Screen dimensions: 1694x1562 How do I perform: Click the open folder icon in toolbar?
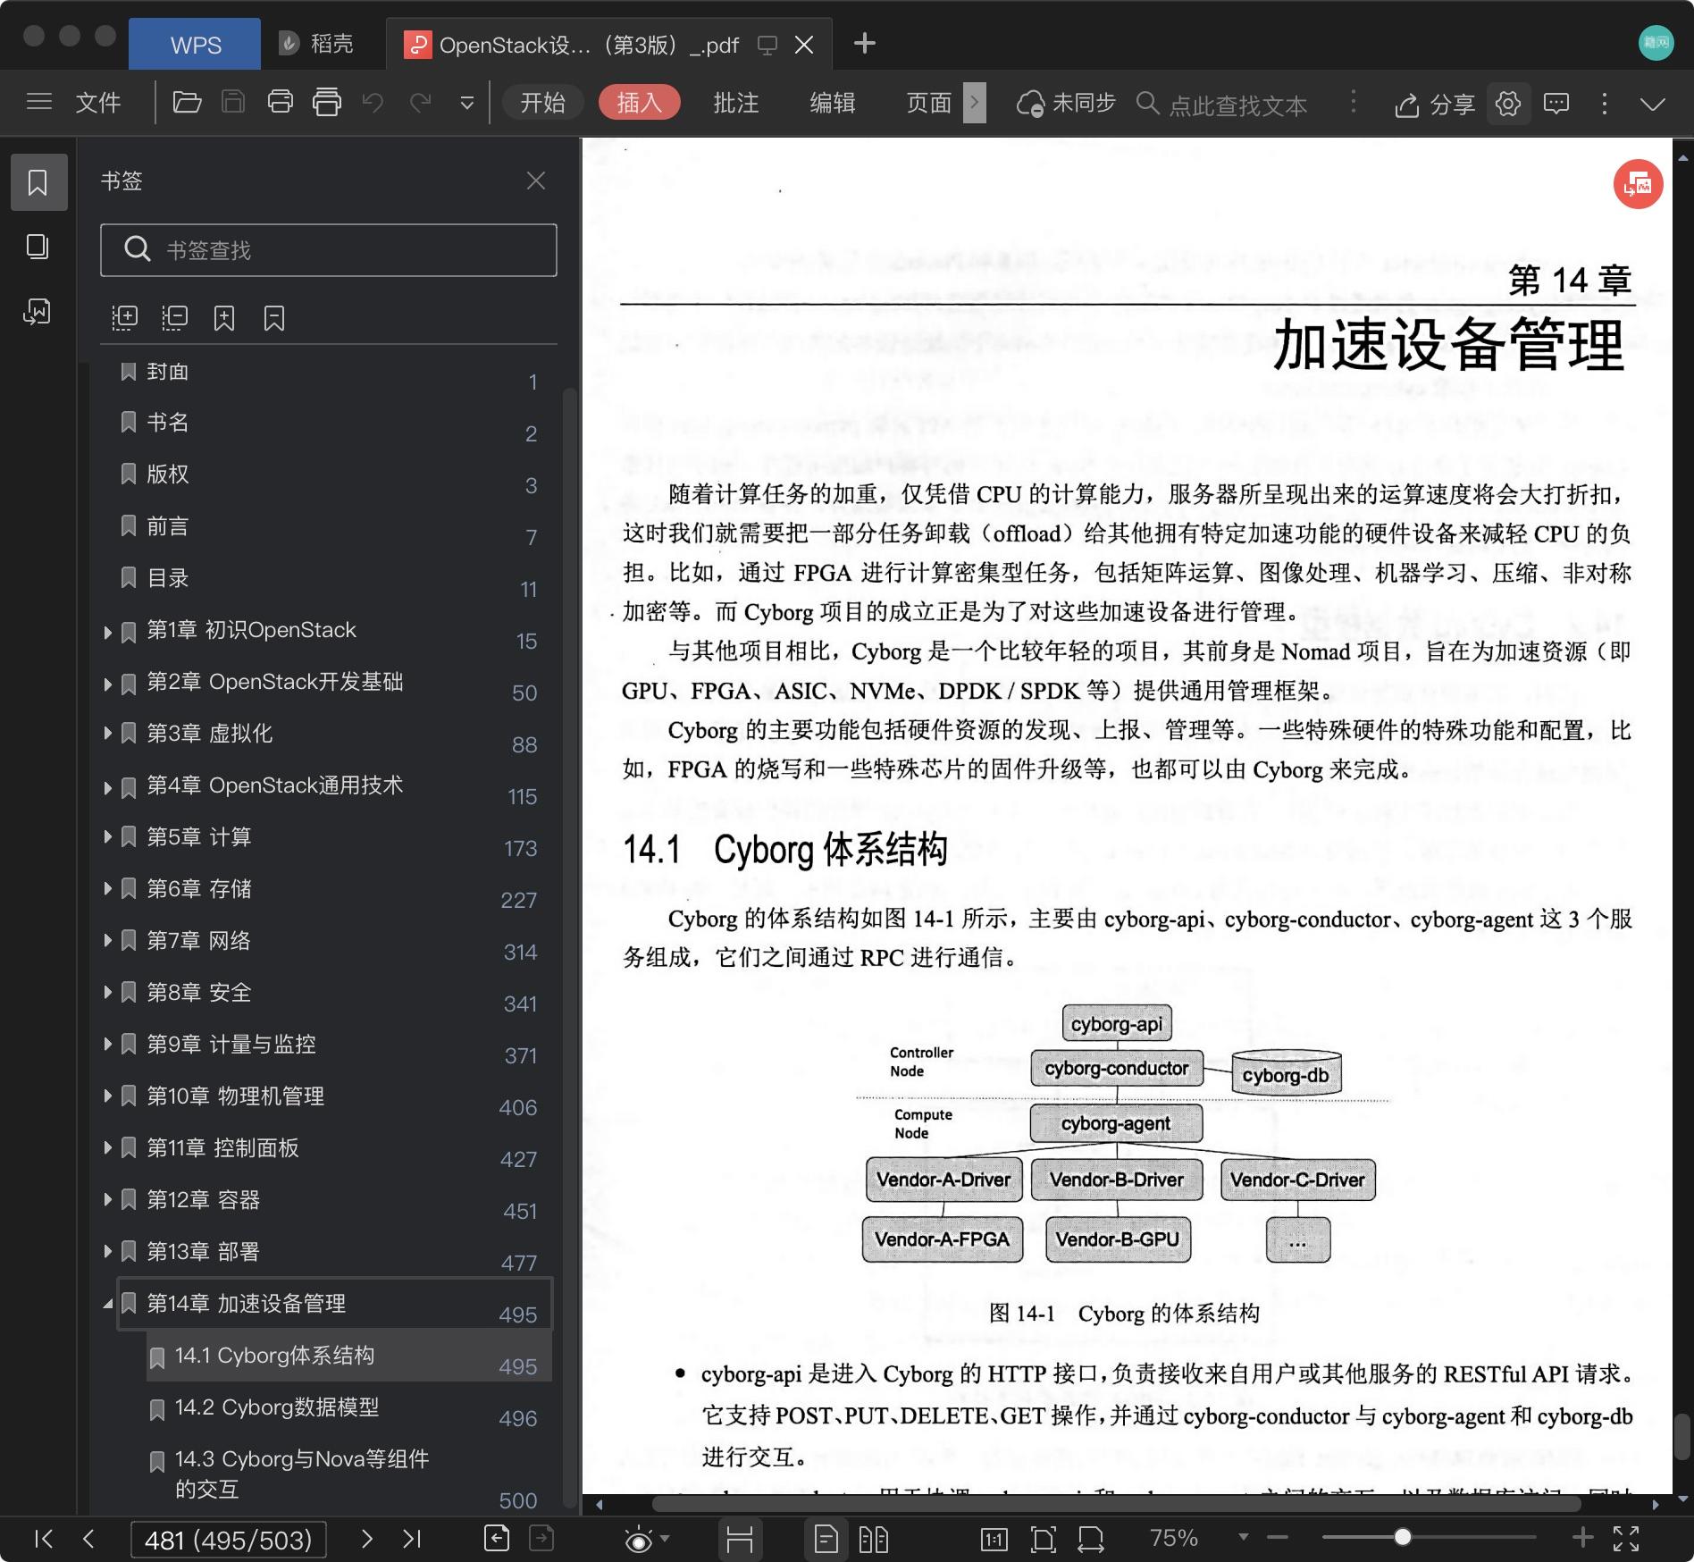coord(187,102)
